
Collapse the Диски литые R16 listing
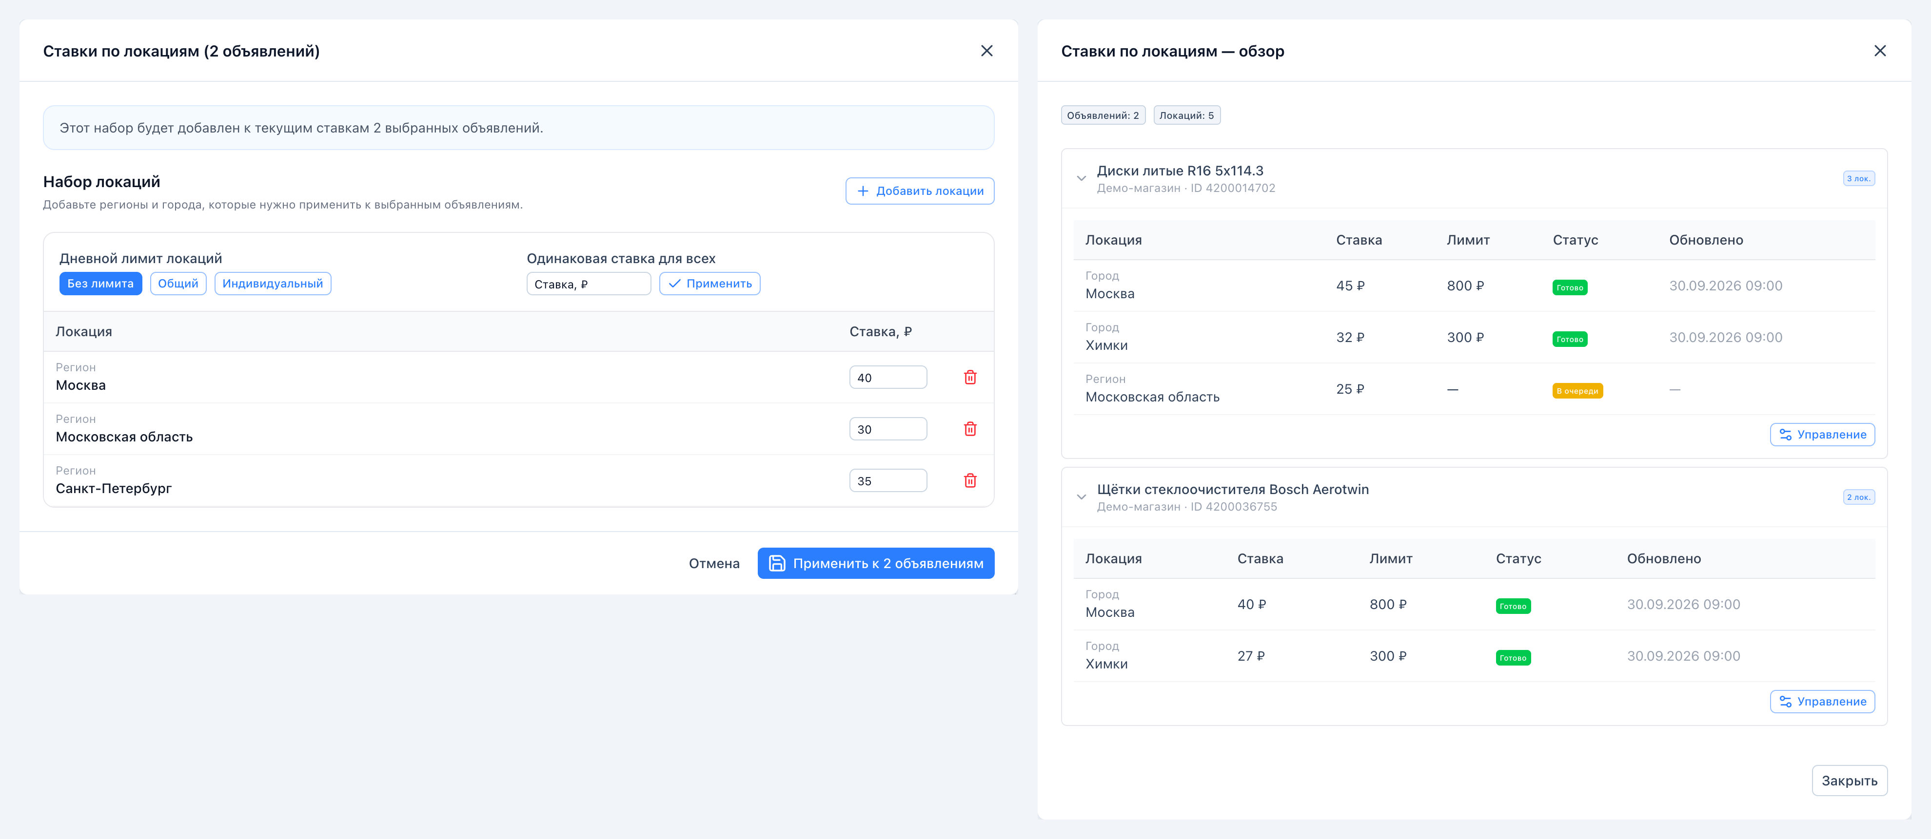[1081, 178]
